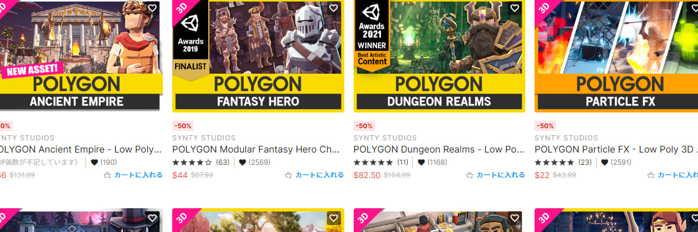Open Synty Studios publisher link above Fantasy Hero
The height and width of the screenshot is (232, 698).
(204, 138)
